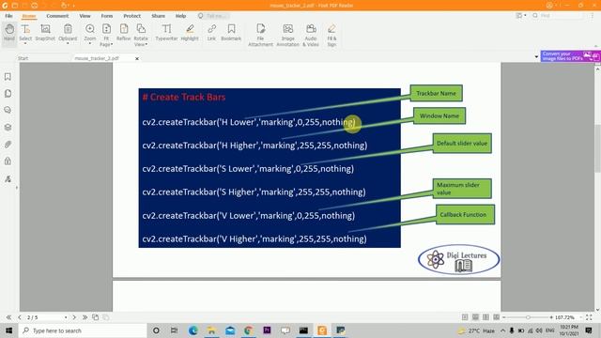Image resolution: width=601 pixels, height=338 pixels.
Task: Click the Tell me search field
Action: click(x=214, y=16)
